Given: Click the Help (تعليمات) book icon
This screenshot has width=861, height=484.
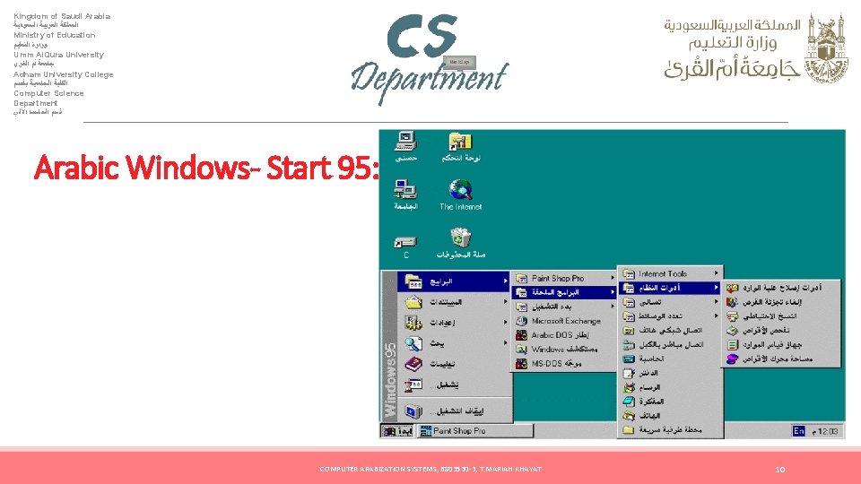Looking at the screenshot, I should 413,364.
